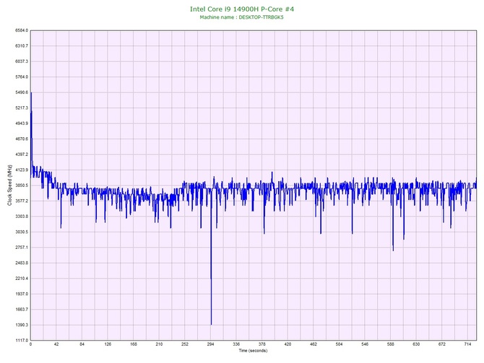Click the Clock Speed (MHz) axis label
The height and width of the screenshot is (363, 484).
[x=9, y=185]
